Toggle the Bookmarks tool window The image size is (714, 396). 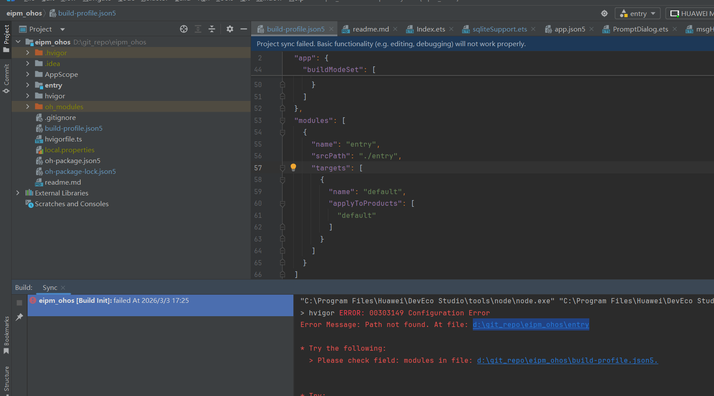tap(6, 335)
